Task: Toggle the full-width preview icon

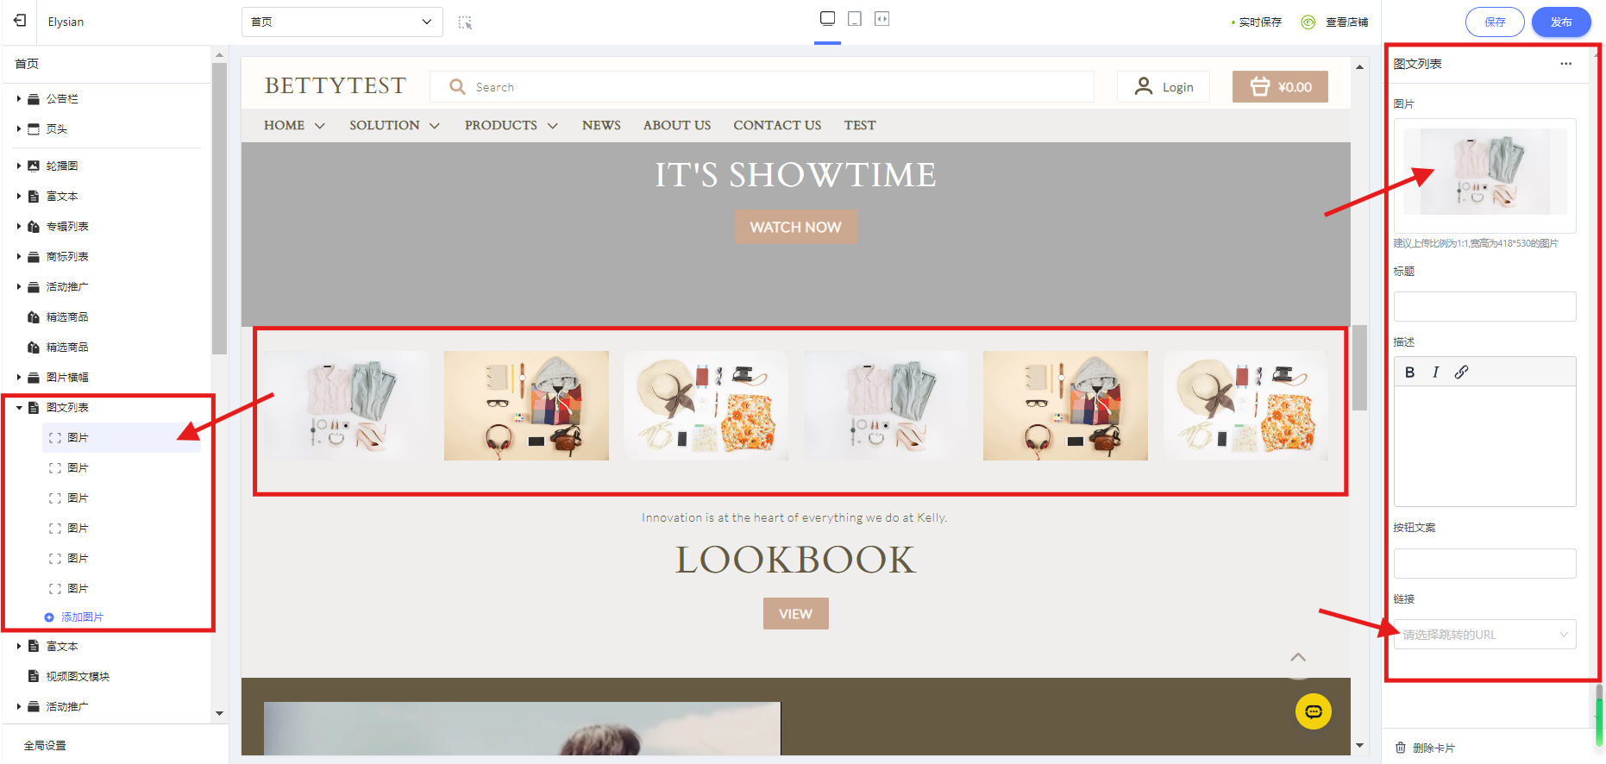Action: click(881, 19)
